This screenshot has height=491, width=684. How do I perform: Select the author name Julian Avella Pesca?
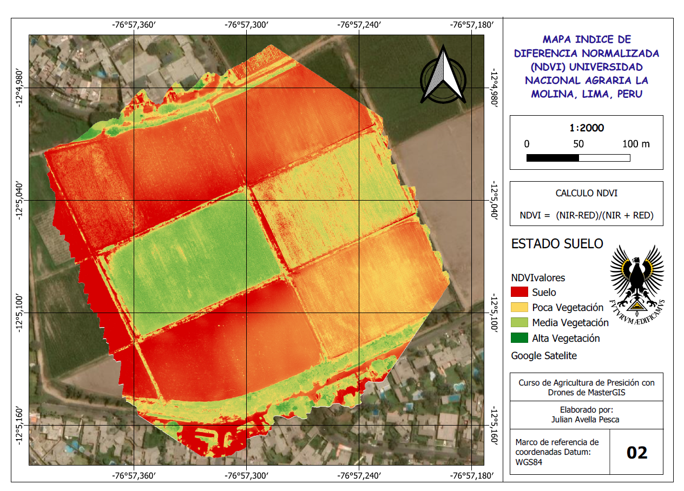click(587, 420)
